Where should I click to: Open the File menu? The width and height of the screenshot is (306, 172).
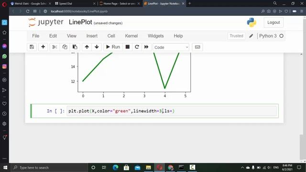click(x=36, y=36)
